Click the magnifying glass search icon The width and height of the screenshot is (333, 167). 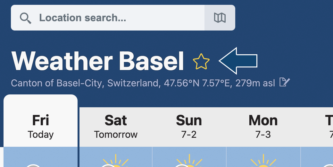[25, 18]
